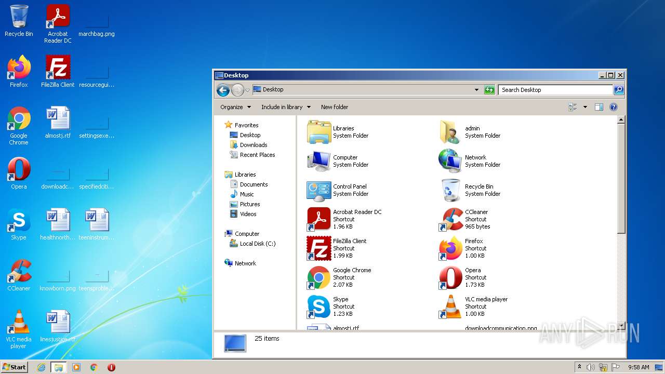Select VLC media player shortcut in Explorer
Viewport: 665px width, 374px height.
451,306
